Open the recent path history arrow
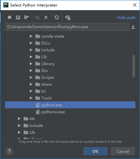The image size is (140, 159). [x=133, y=27]
